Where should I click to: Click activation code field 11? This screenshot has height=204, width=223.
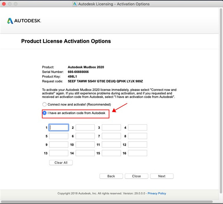(111, 145)
